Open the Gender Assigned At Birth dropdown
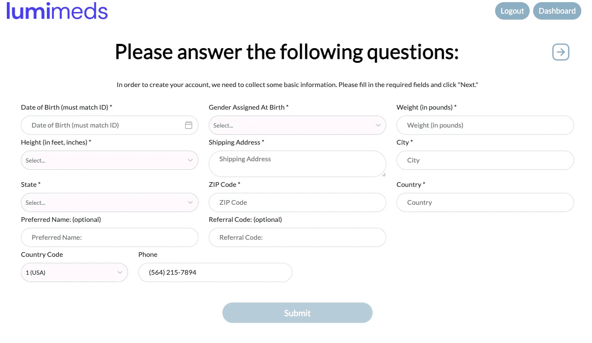The width and height of the screenshot is (592, 343). (297, 125)
